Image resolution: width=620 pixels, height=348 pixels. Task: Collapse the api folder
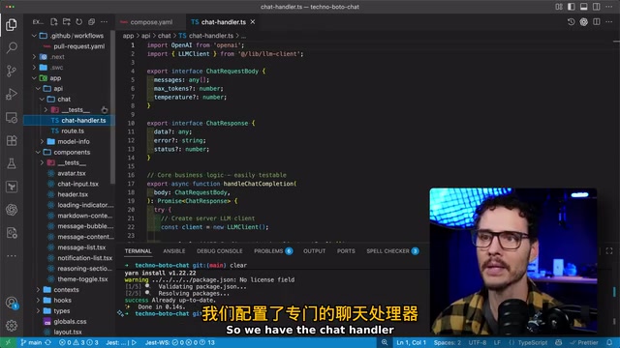(x=38, y=89)
